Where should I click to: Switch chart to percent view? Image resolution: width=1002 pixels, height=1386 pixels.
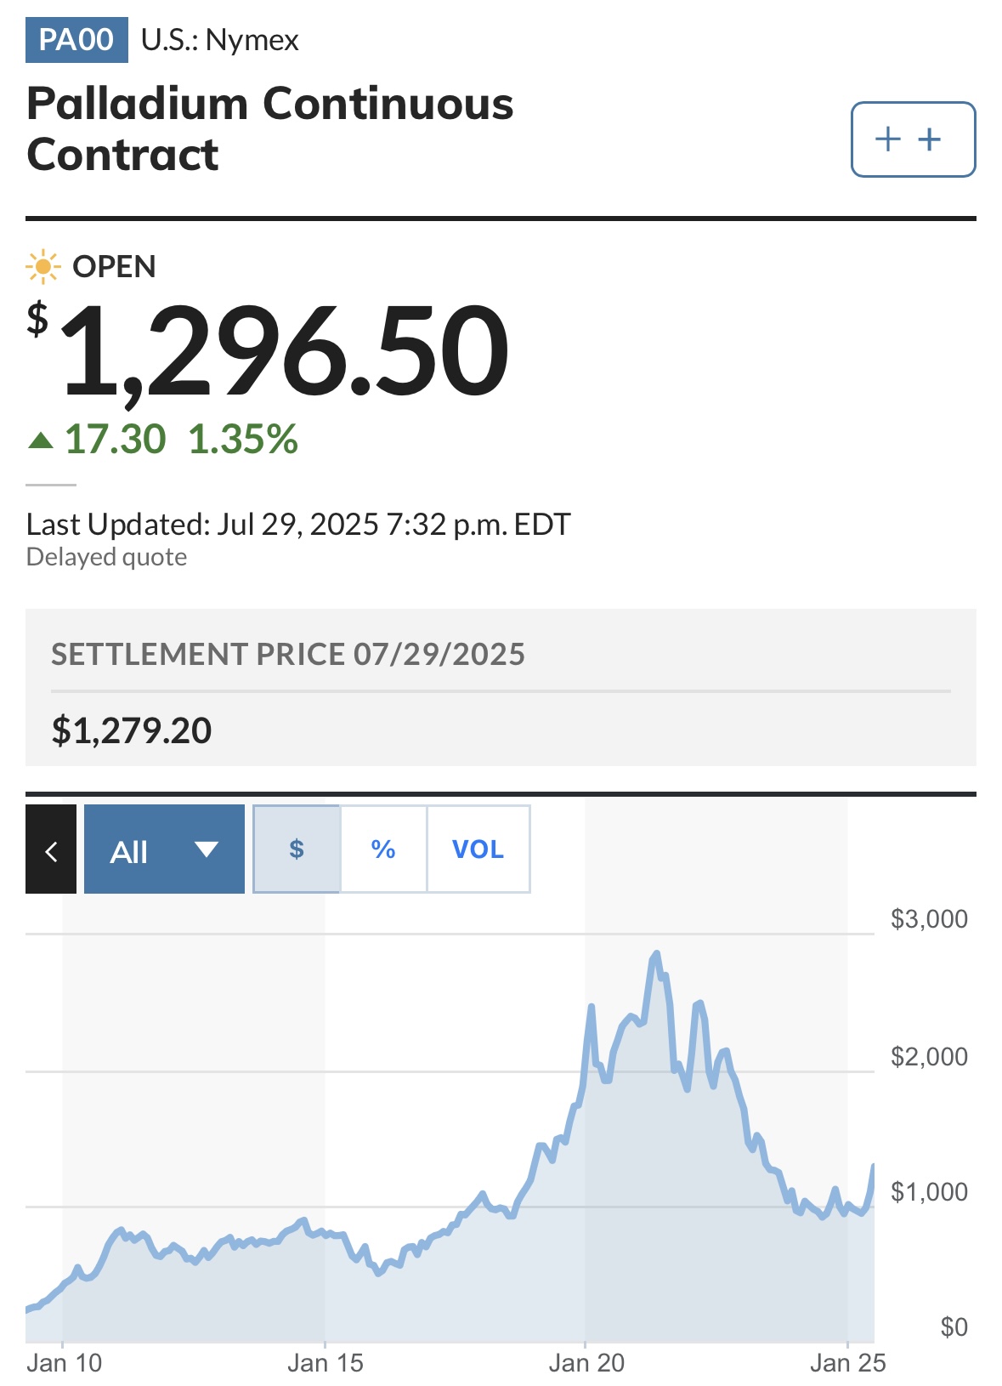point(383,849)
